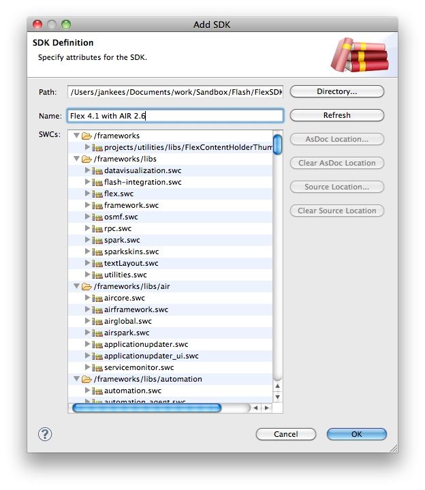Click the aircore.swc library icon

click(97, 298)
